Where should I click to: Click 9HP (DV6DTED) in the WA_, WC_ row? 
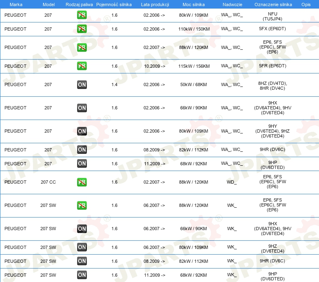272,165
